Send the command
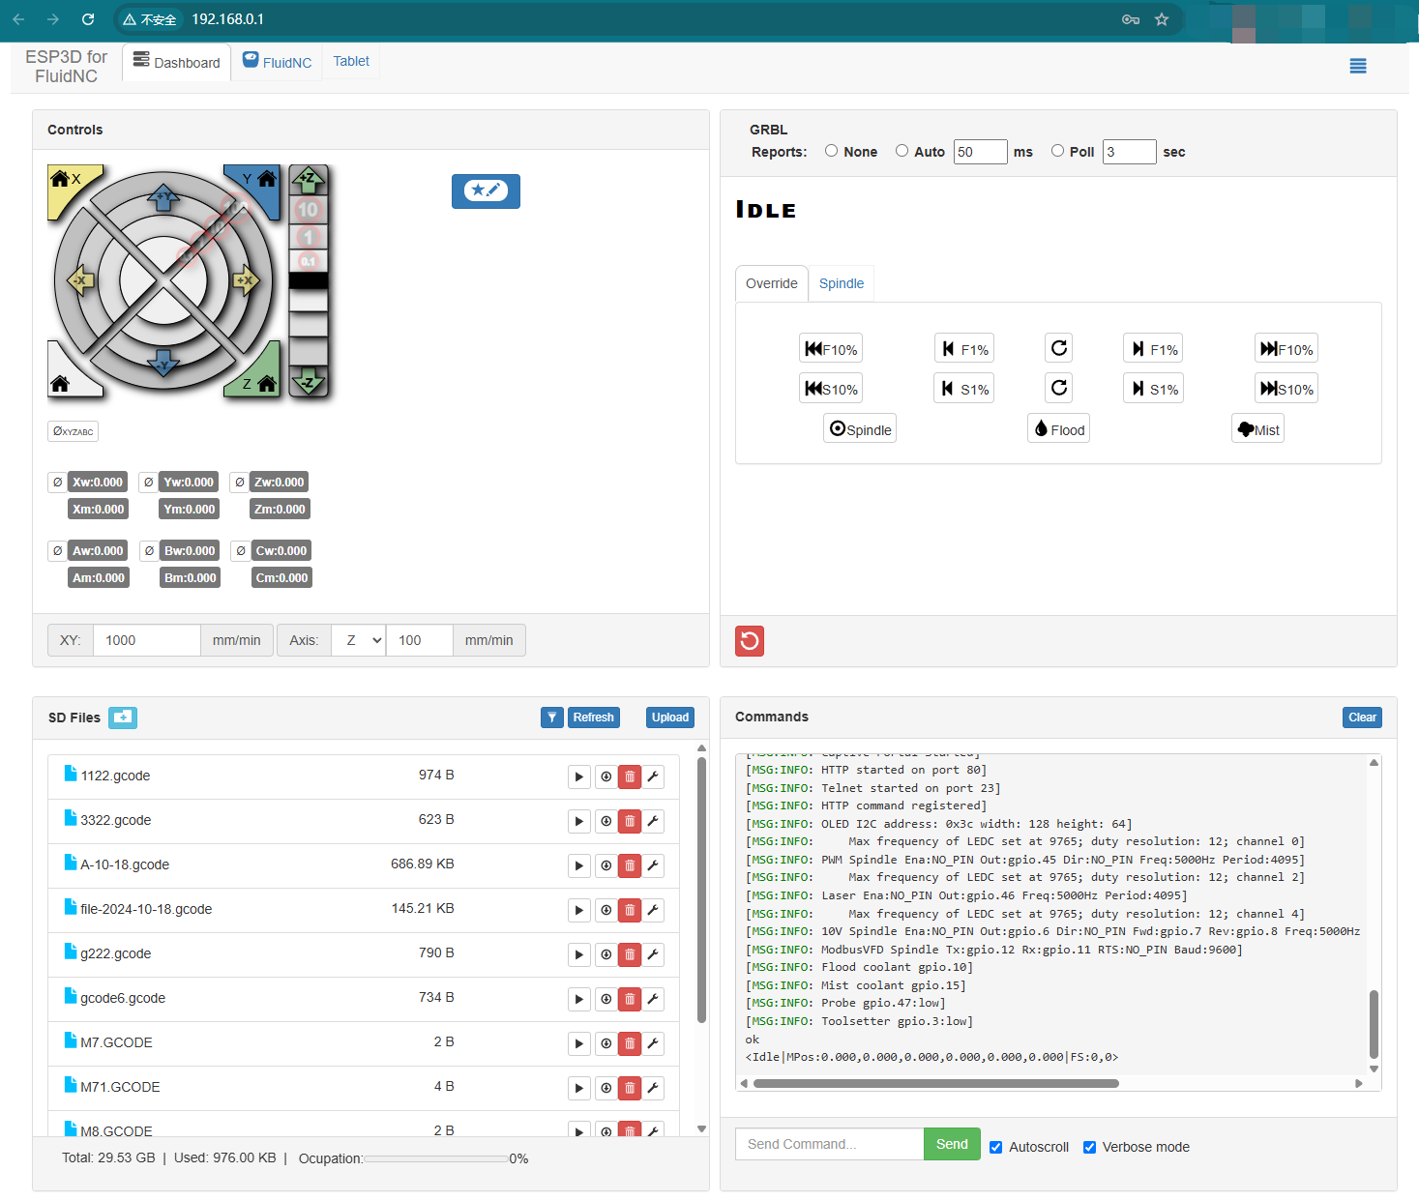 952,1144
